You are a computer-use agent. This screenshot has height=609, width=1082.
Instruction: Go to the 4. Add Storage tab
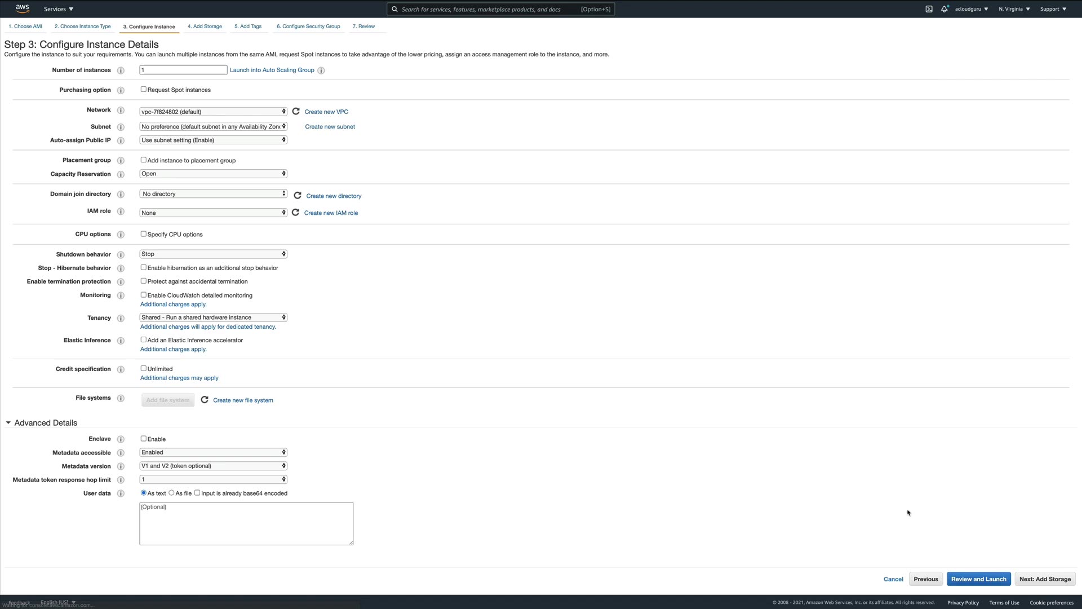click(x=205, y=27)
